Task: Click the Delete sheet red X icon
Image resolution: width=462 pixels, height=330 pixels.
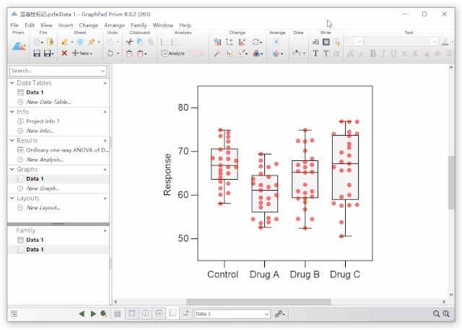Action: click(x=64, y=53)
